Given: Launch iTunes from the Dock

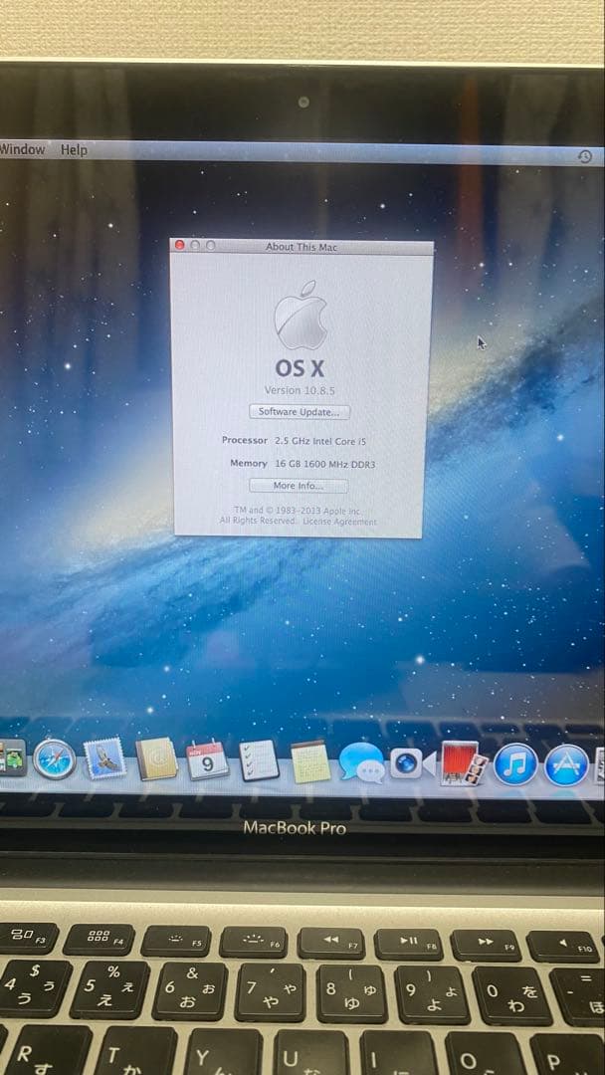Looking at the screenshot, I should pos(515,764).
